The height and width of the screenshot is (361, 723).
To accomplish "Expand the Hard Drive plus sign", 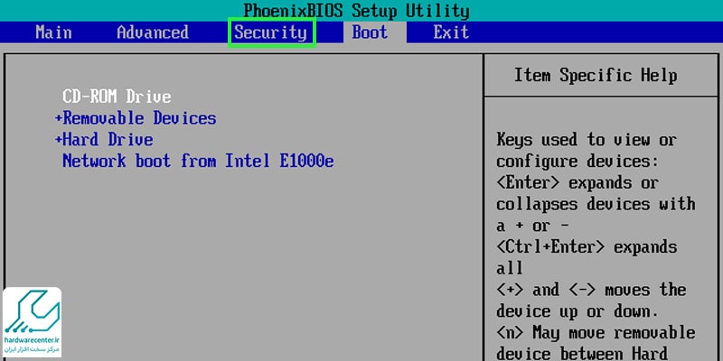I will pos(58,140).
